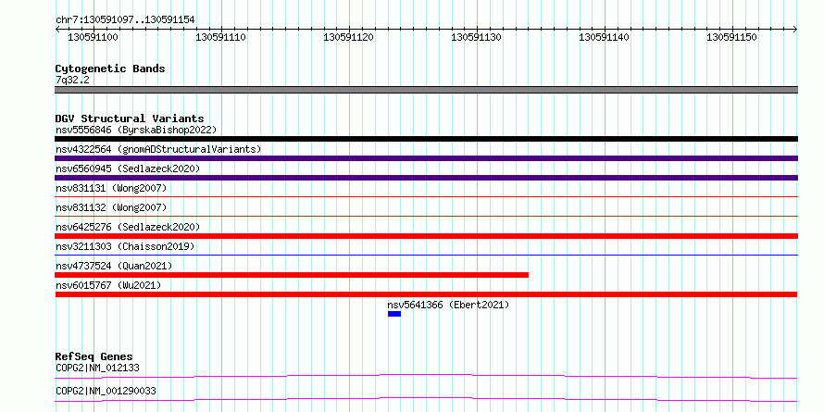Image resolution: width=824 pixels, height=412 pixels.
Task: Select the thin blue nsv3211303 line
Action: click(426, 255)
